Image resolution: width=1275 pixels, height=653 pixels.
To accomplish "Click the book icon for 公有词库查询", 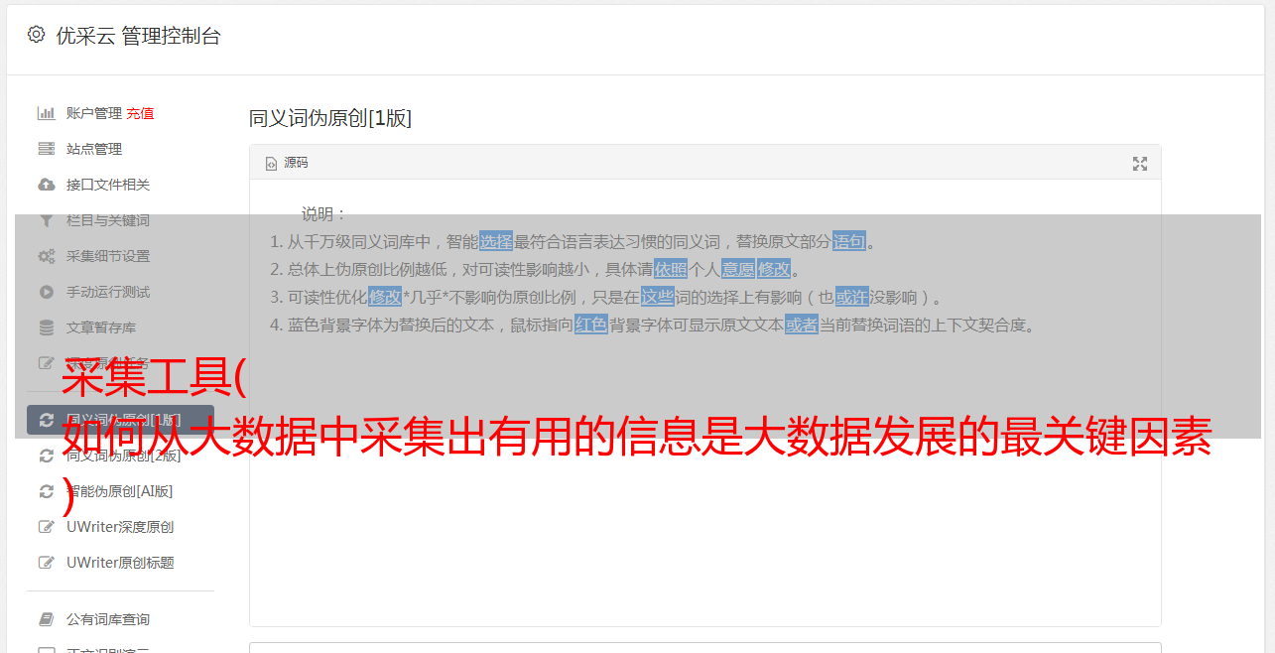I will pos(46,619).
